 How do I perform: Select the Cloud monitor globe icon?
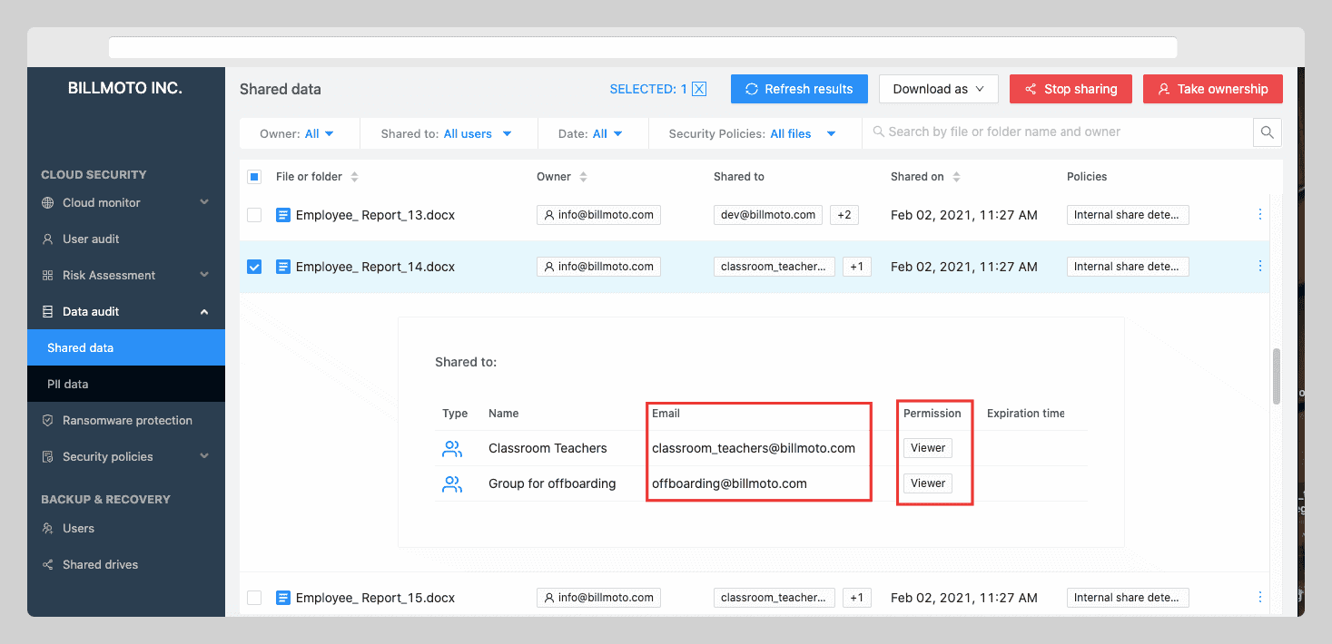[x=47, y=202]
